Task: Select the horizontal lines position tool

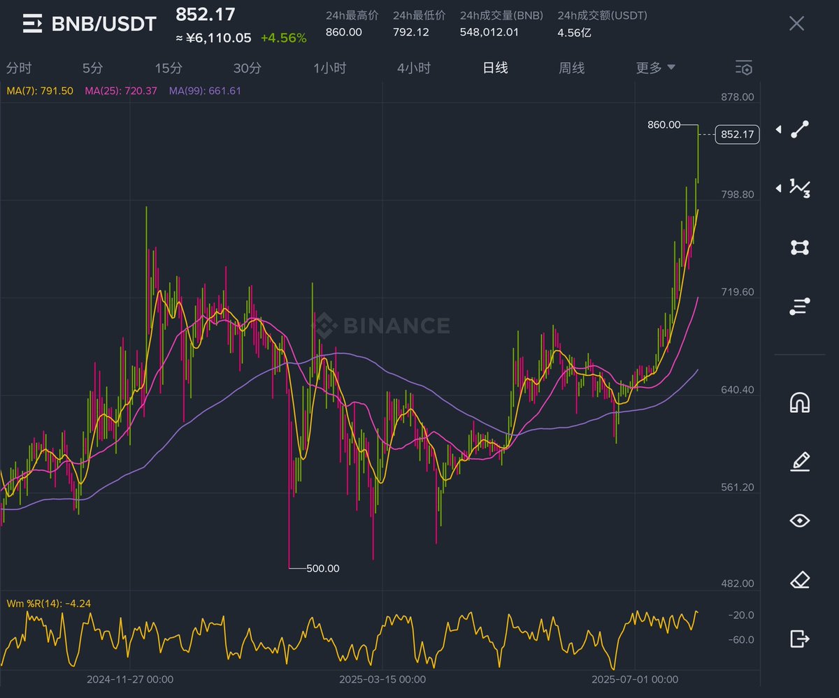Action: coord(800,306)
